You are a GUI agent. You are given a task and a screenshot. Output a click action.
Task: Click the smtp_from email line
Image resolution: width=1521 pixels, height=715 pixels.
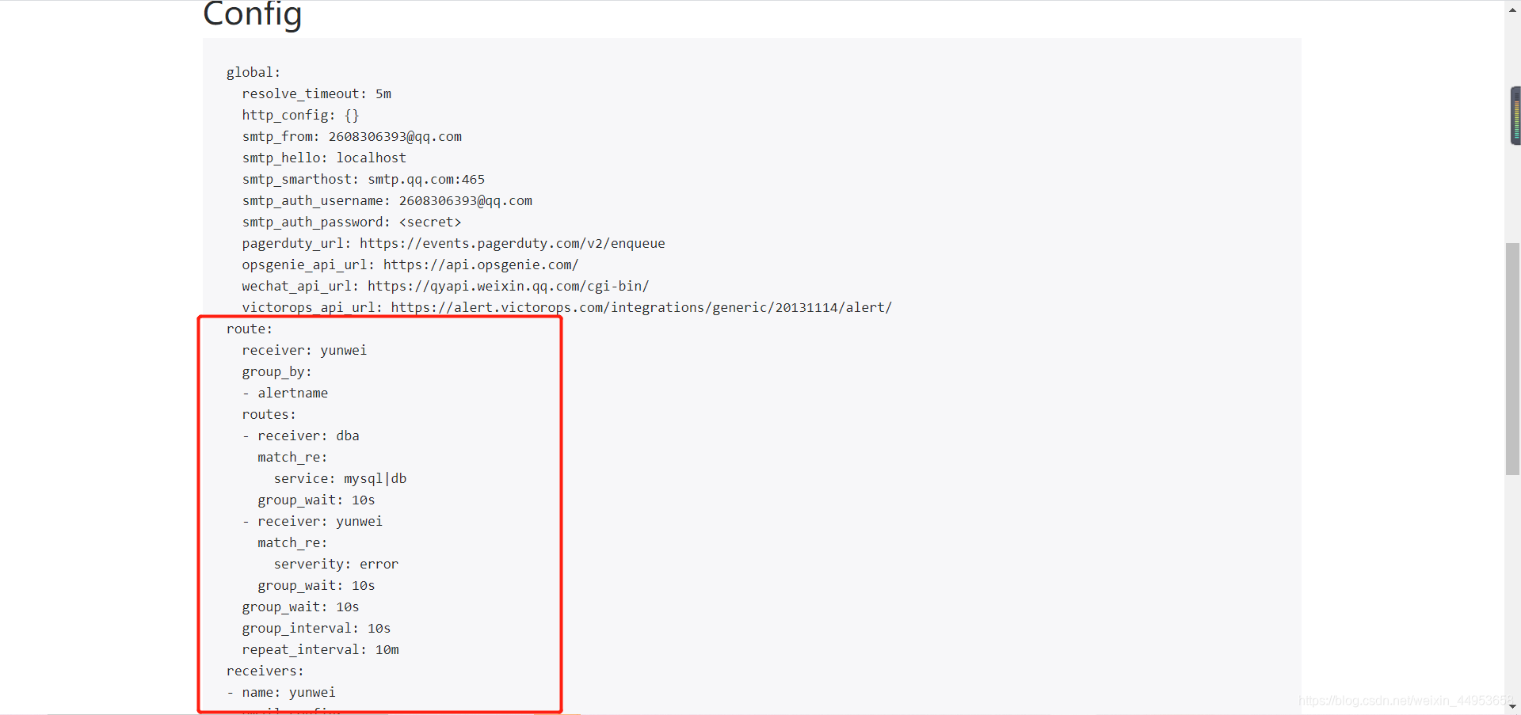coord(352,136)
